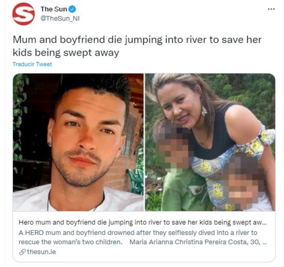Click Traducir Tweet to translate
284x267 pixels.
32,64
